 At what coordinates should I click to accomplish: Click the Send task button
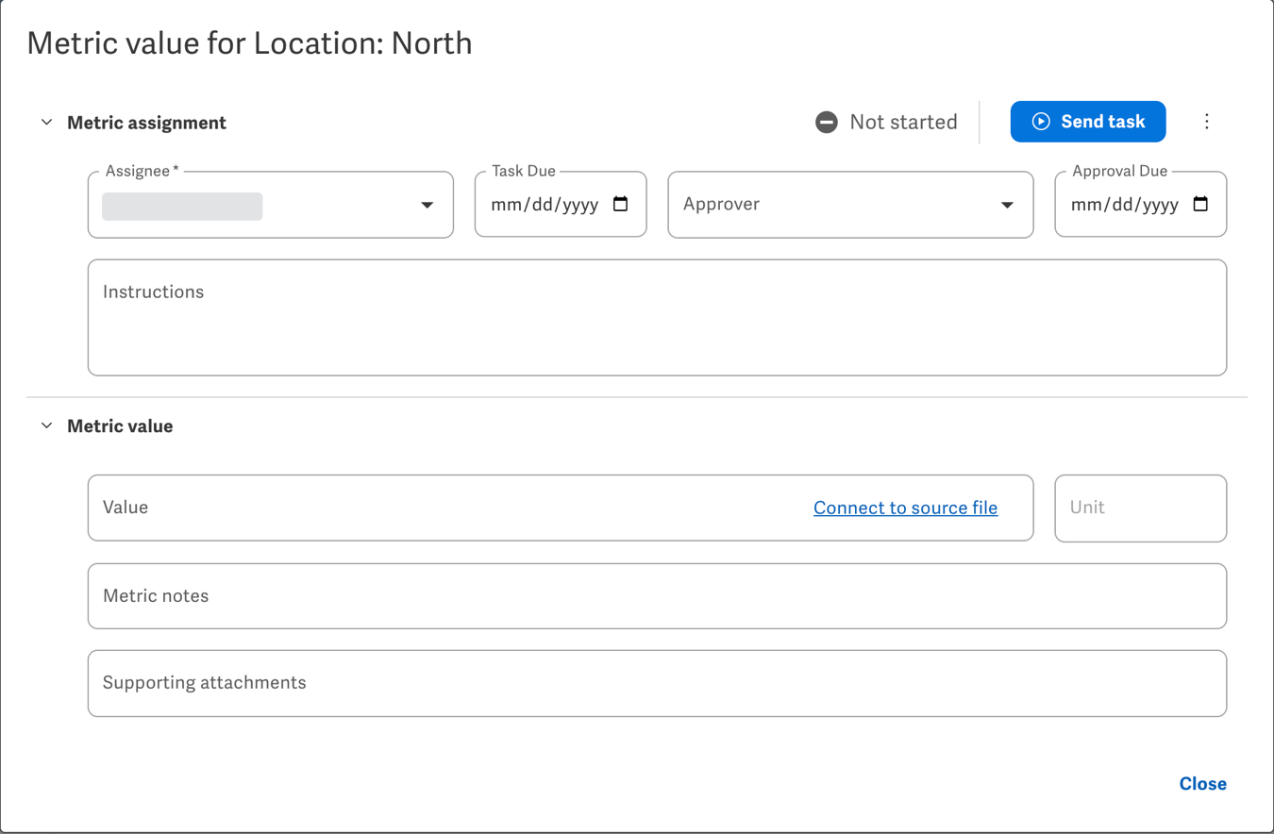(x=1088, y=122)
